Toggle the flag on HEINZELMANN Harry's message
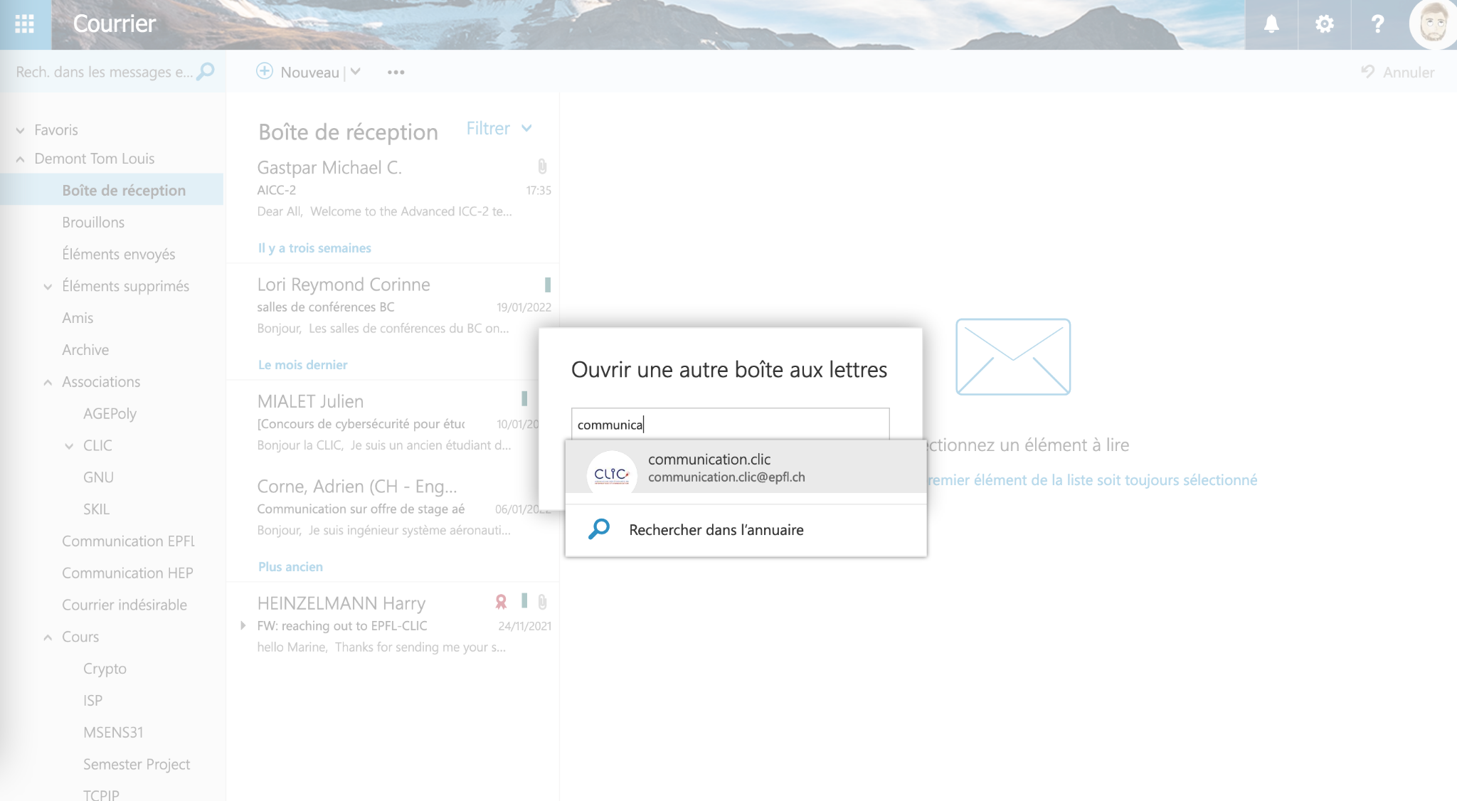 pos(524,601)
